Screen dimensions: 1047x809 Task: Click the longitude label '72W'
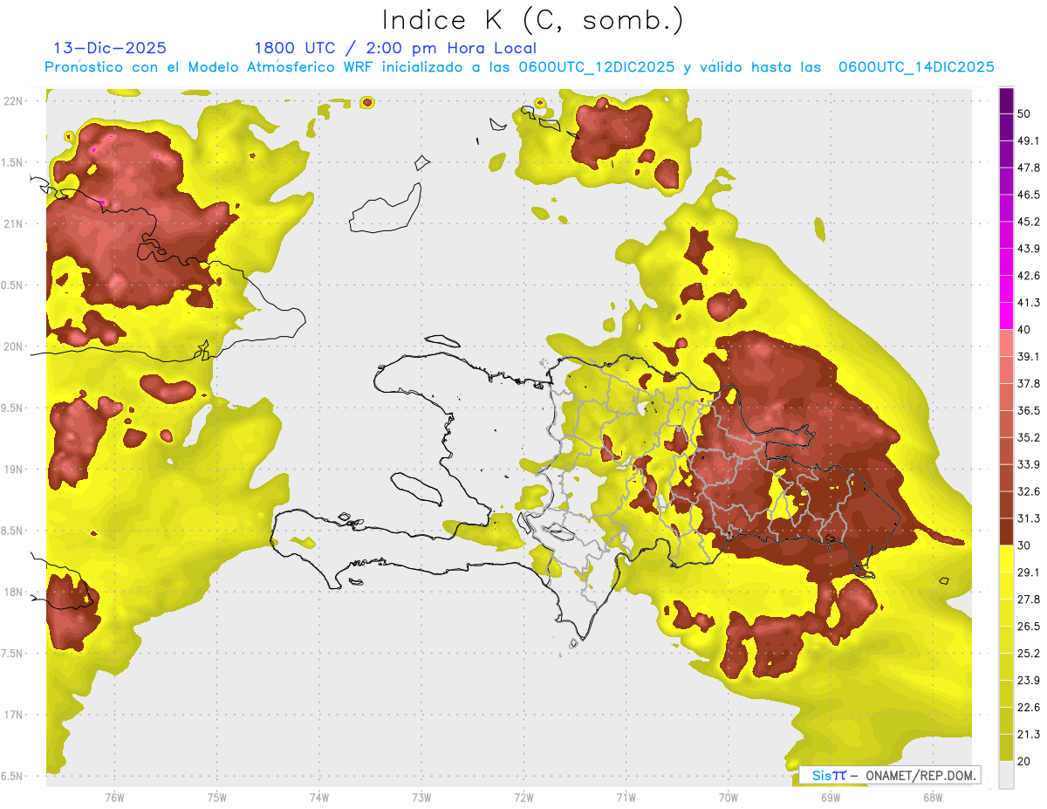click(x=523, y=797)
